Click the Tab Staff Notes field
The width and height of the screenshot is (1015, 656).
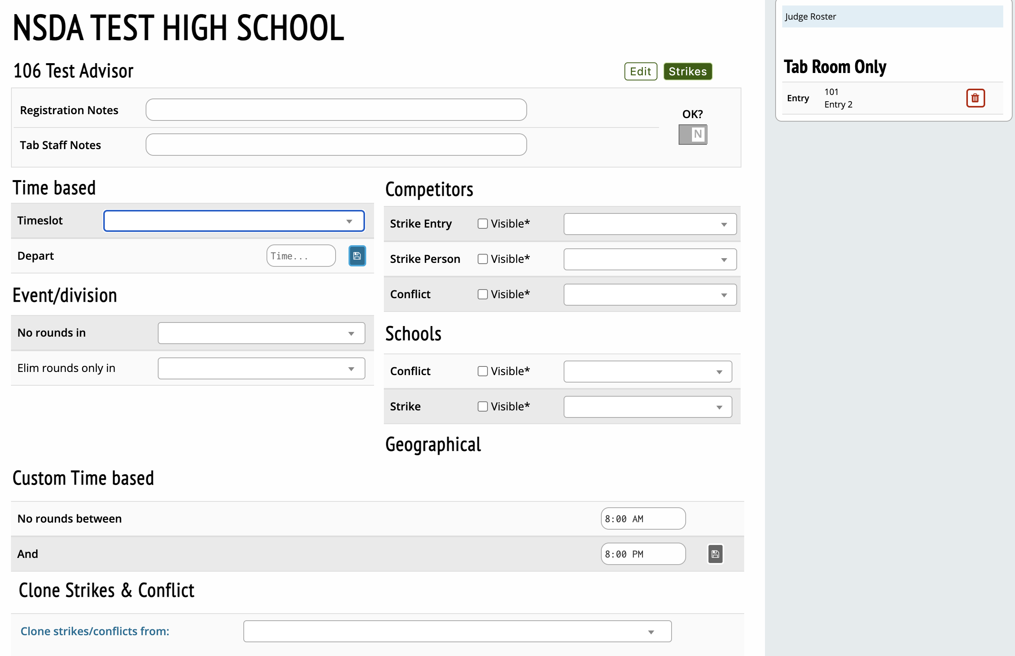pos(336,145)
